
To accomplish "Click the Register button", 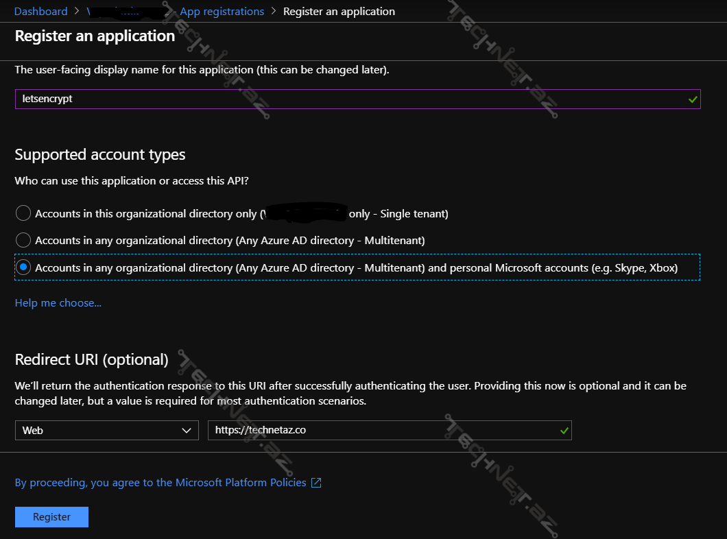I will pos(51,517).
